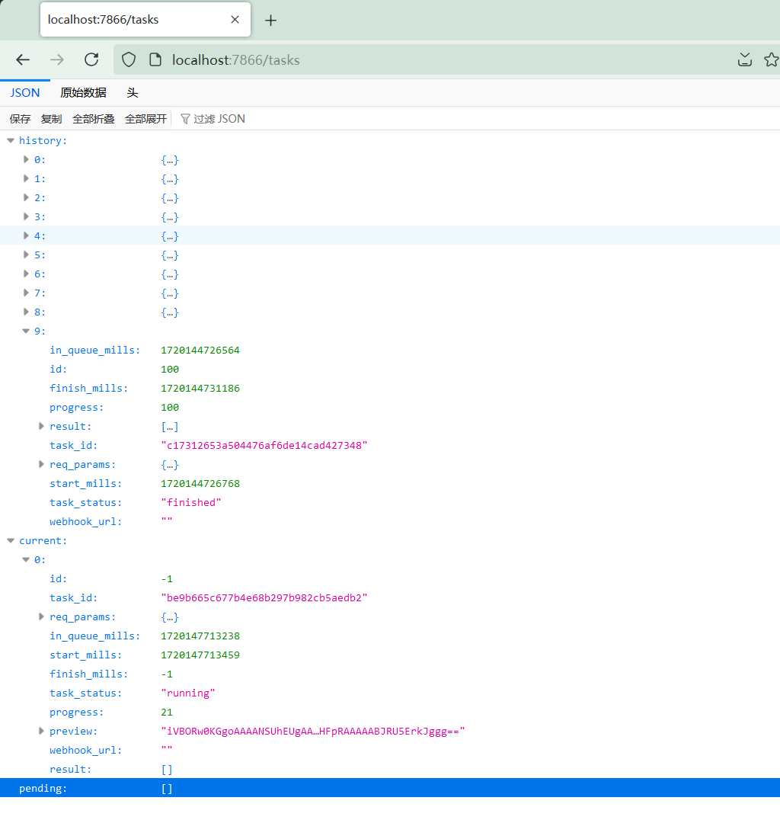Click the reload page icon

point(91,59)
